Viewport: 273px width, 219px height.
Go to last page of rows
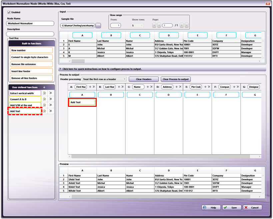pos(186,25)
